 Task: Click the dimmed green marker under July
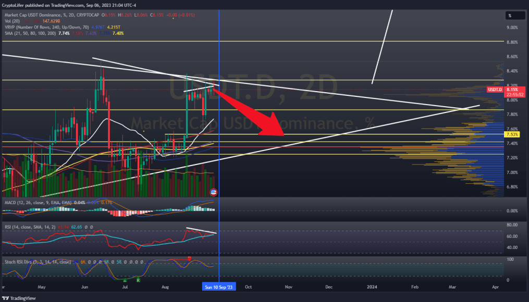click(x=125, y=280)
